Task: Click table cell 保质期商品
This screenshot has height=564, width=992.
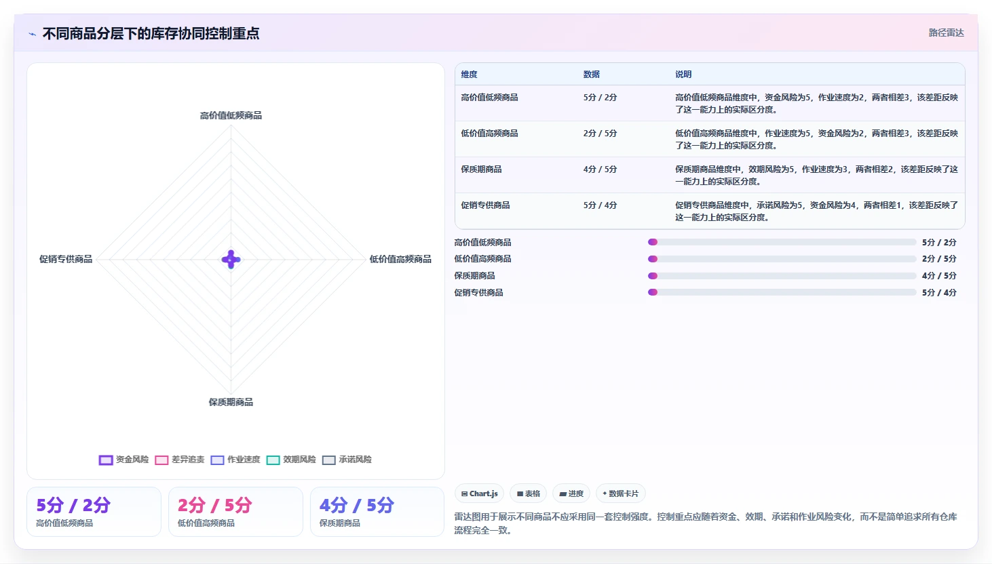Action: pos(481,169)
